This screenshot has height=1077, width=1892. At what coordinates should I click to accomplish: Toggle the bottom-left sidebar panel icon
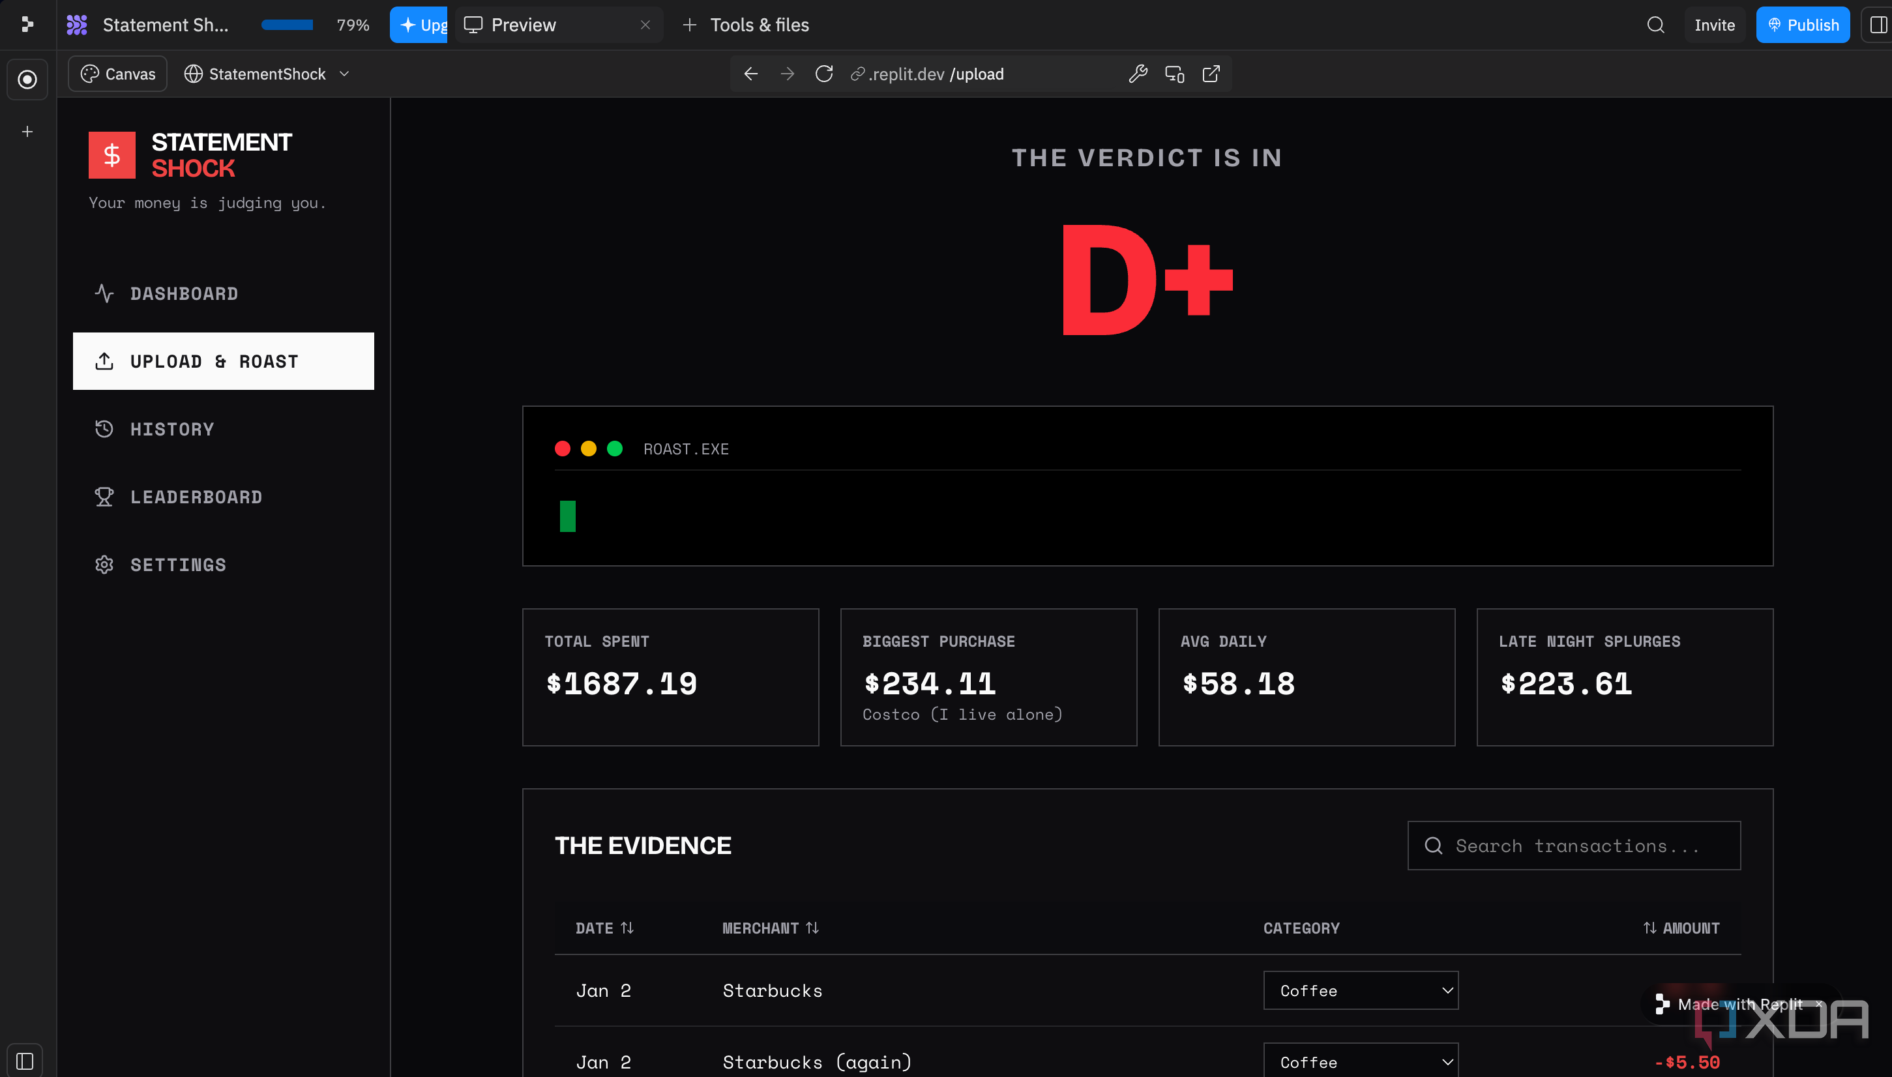click(x=25, y=1061)
